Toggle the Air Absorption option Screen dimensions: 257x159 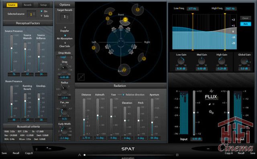click(x=65, y=35)
